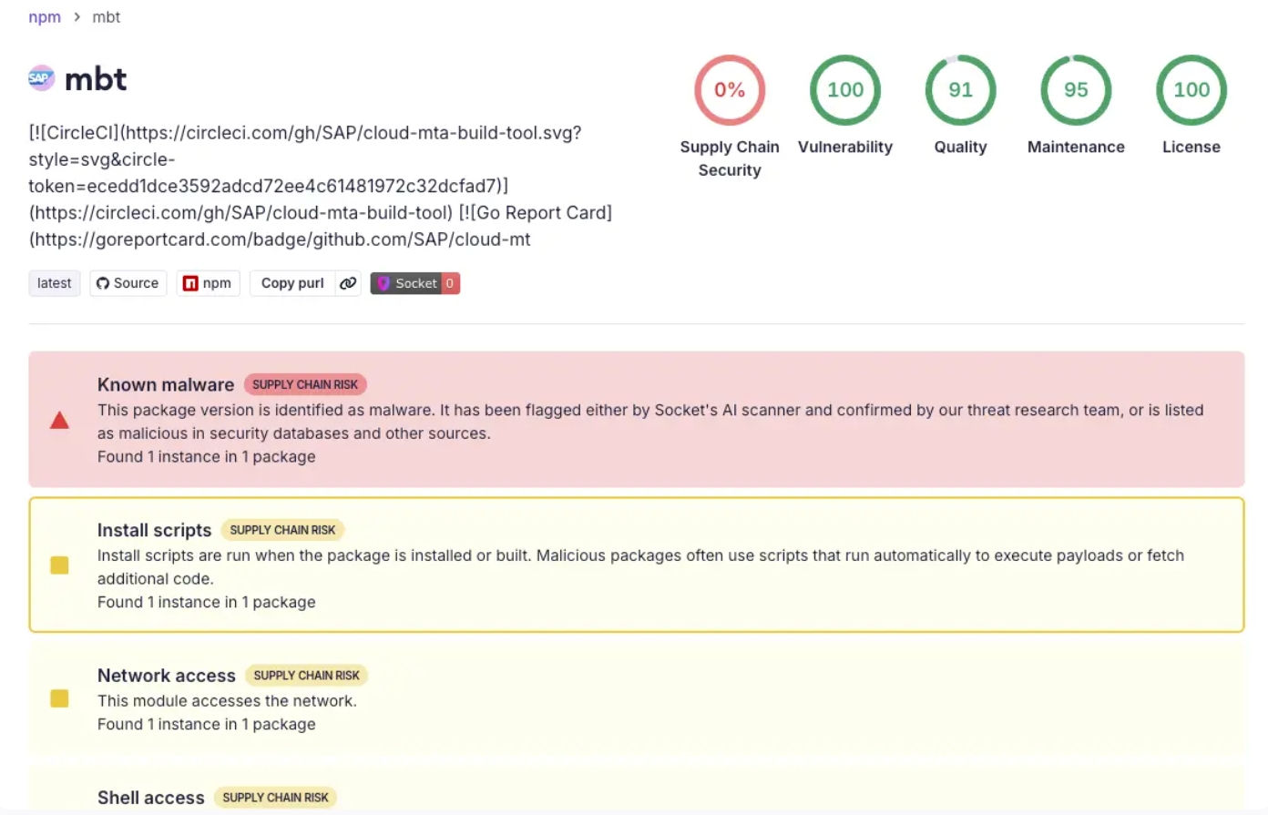Screen dimensions: 1268x815
Task: Click the Supply Chain Risk tag on Shell access
Action: pos(275,798)
